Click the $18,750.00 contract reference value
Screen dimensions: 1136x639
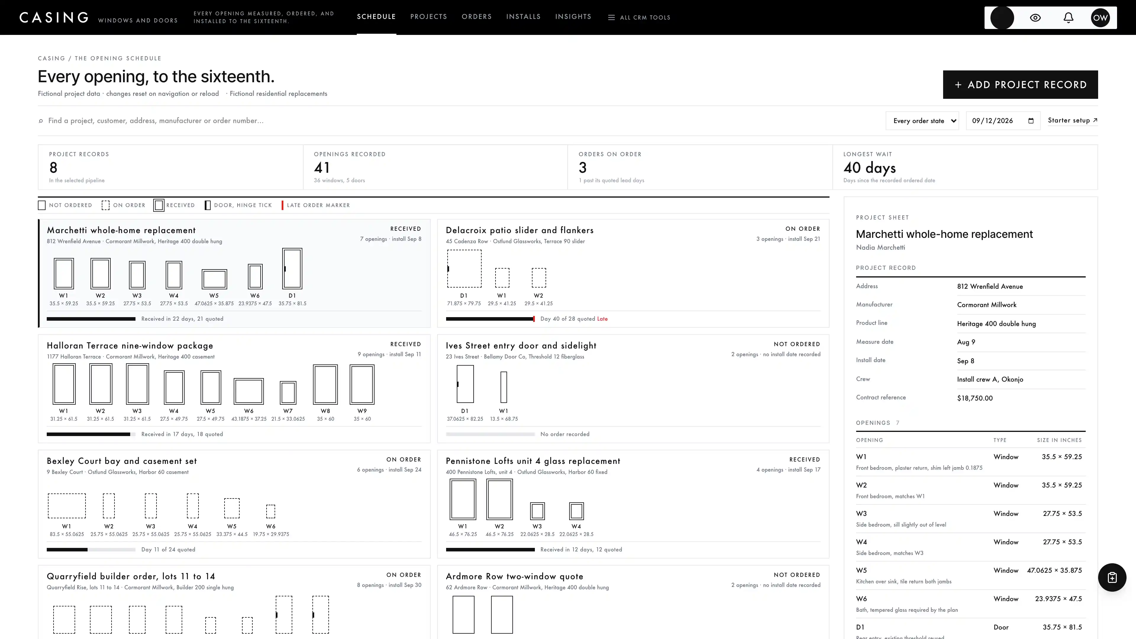click(x=974, y=398)
